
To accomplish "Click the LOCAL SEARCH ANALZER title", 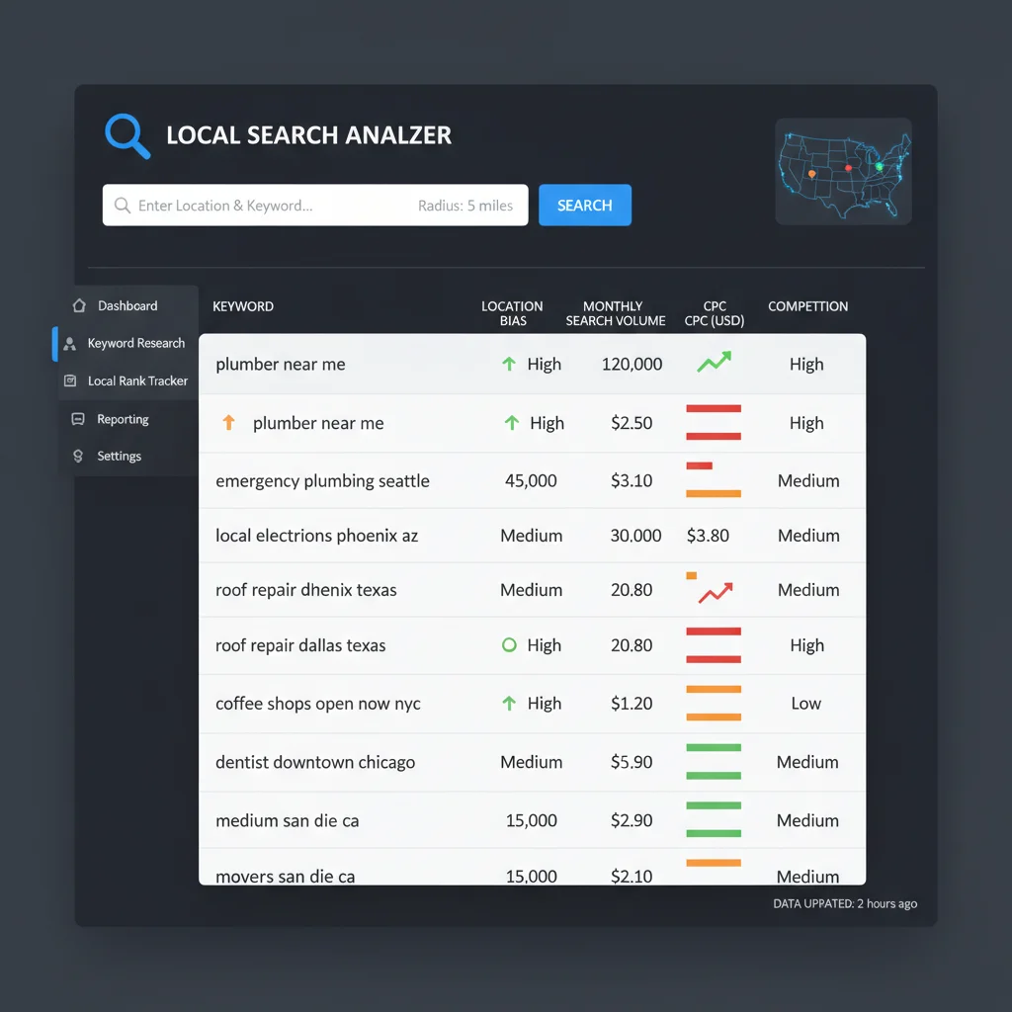I will pos(308,135).
